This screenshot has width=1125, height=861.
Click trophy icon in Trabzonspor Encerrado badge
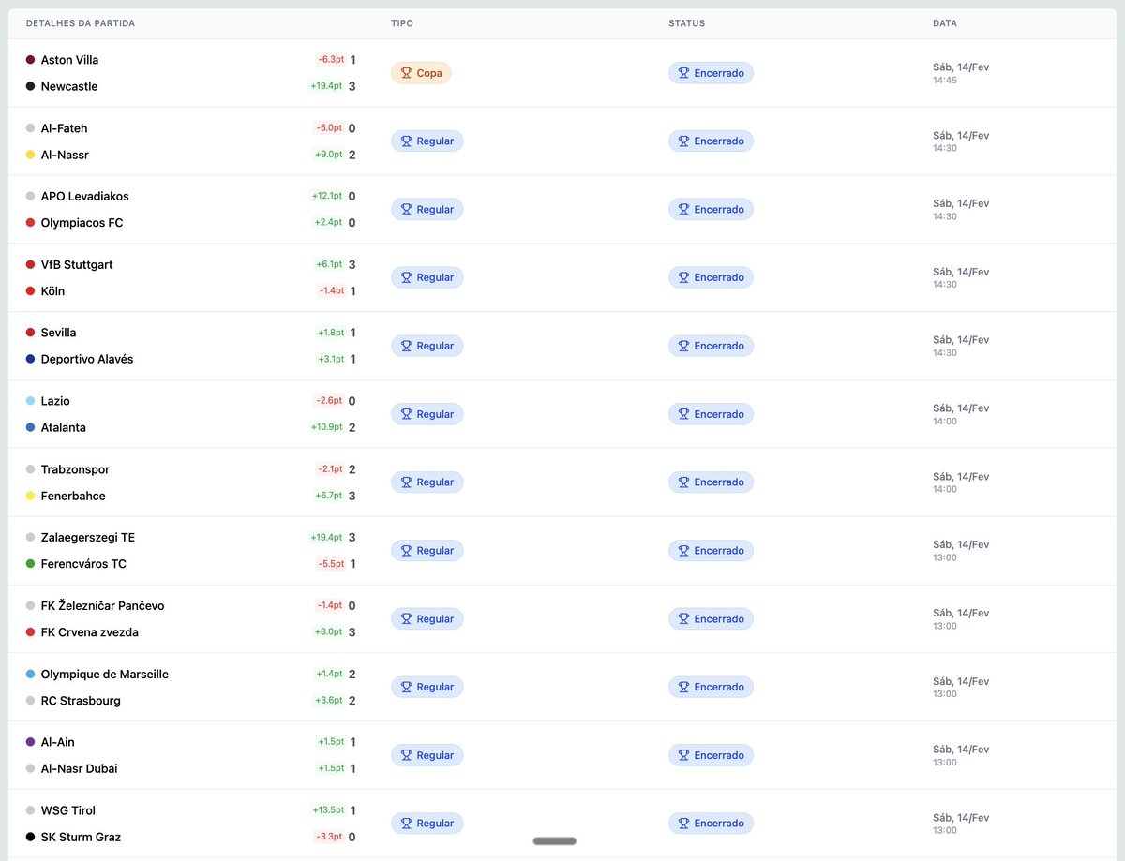684,482
